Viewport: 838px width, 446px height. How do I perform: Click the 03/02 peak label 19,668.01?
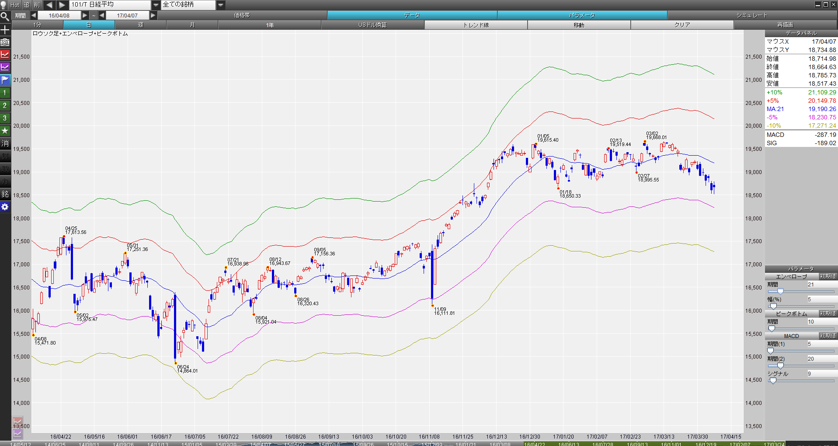click(657, 136)
